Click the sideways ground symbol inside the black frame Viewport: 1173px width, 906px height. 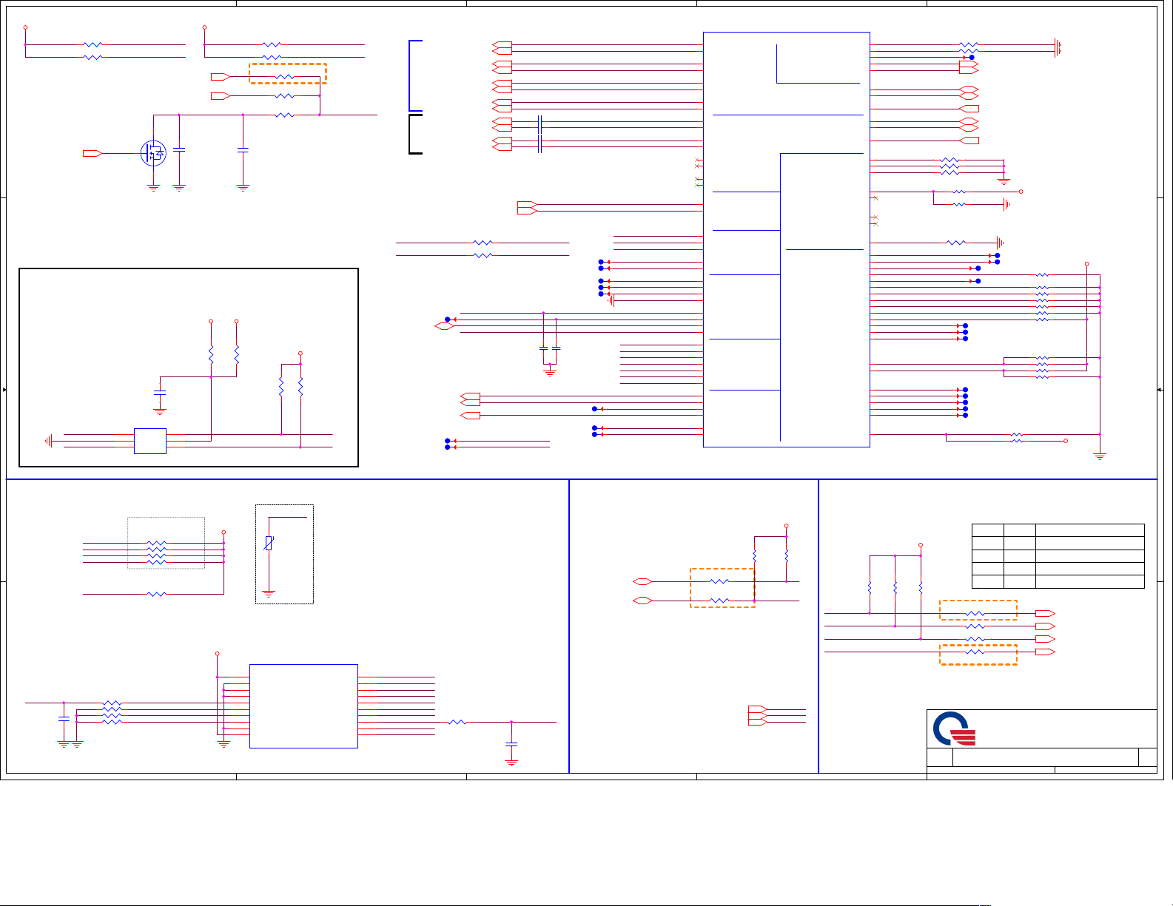pyautogui.click(x=48, y=441)
